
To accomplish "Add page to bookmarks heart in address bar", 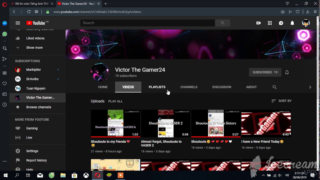I will point(297,12).
